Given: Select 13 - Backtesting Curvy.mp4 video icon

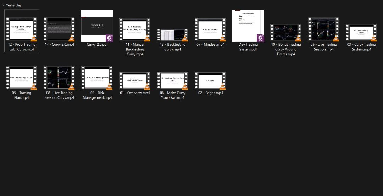Looking at the screenshot, I should tap(172, 35).
